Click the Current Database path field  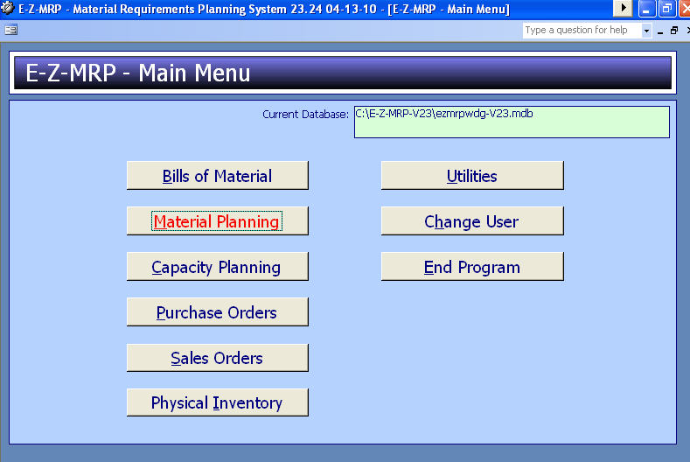[512, 122]
